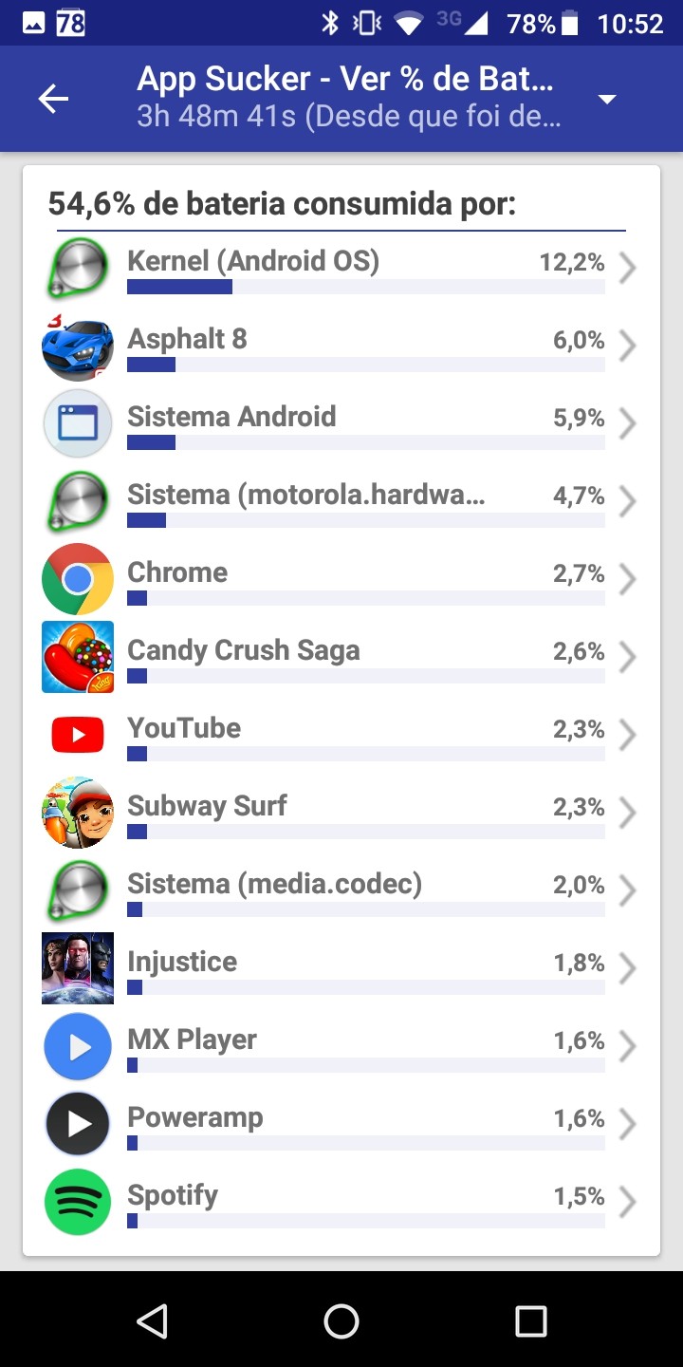Screen dimensions: 683x1367
Task: Tap the Spotify app icon
Action: pos(78,1202)
